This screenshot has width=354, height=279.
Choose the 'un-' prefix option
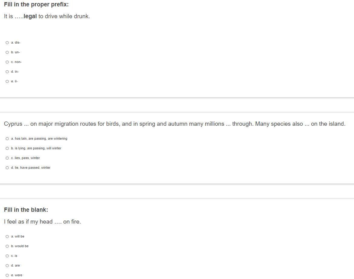[7, 52]
